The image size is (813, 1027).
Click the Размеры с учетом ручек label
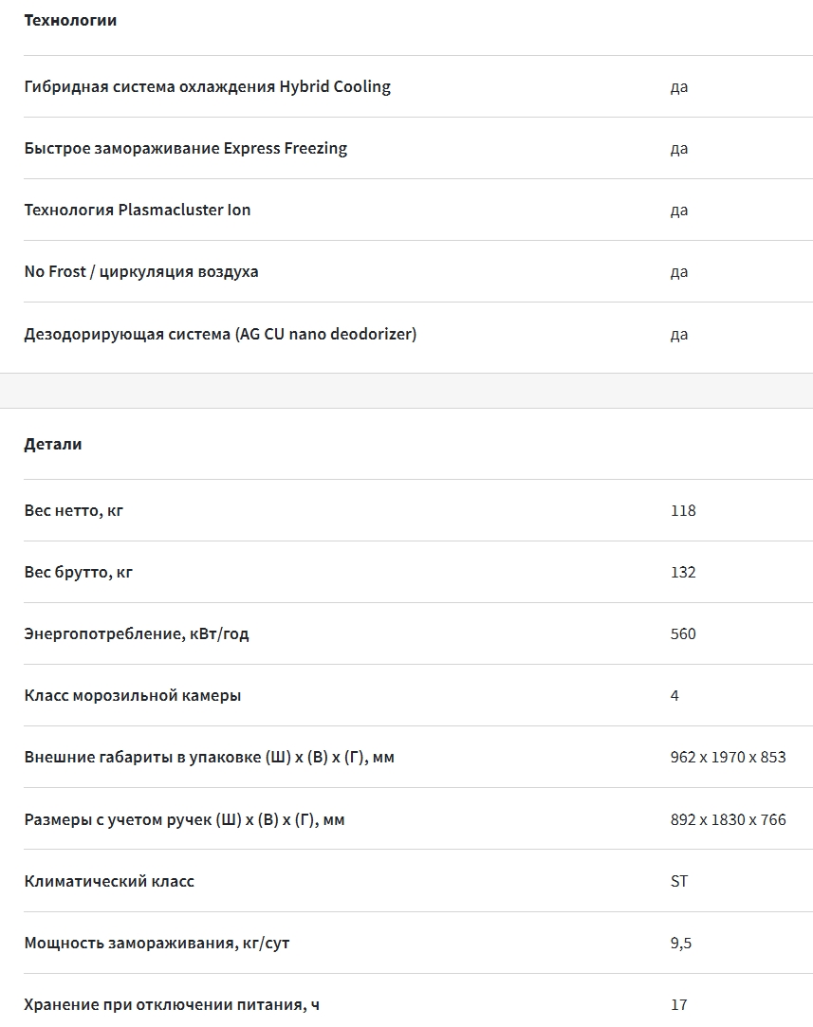click(x=184, y=820)
